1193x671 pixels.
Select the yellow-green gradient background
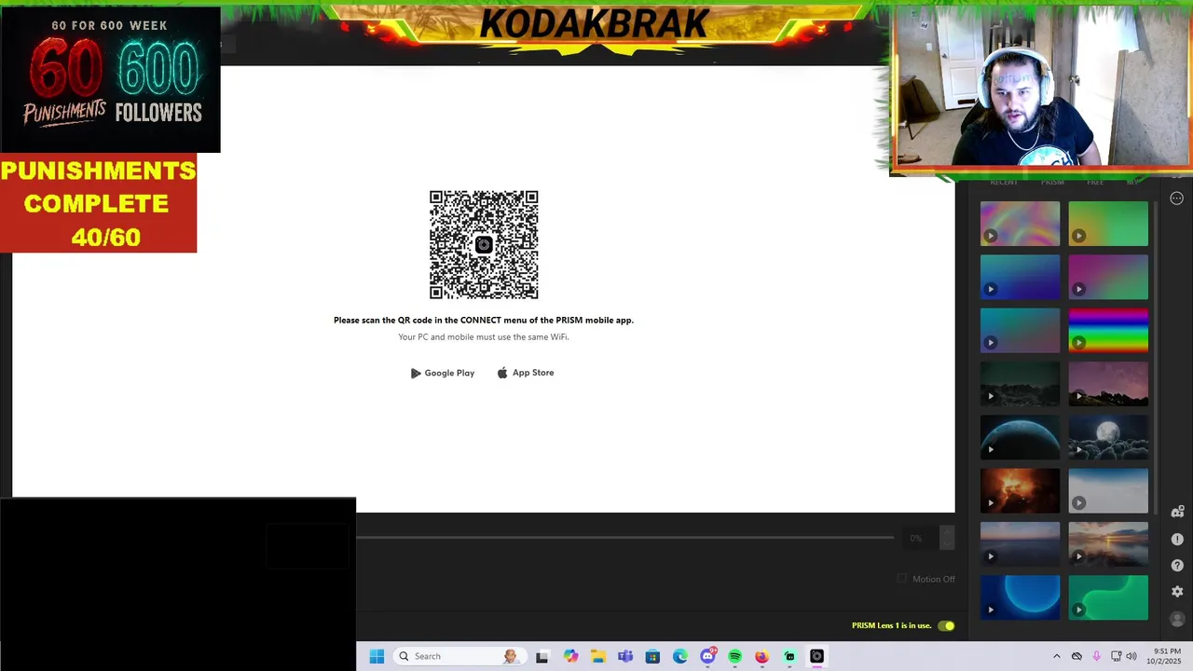tap(1108, 224)
